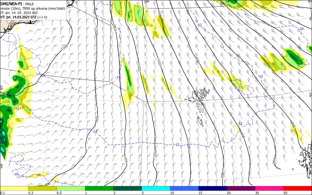Click the 986 isobar label
The image size is (312, 195).
[x=299, y=48]
